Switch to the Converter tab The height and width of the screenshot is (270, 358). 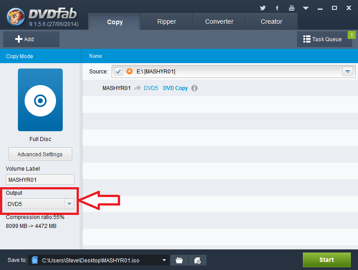(x=219, y=21)
